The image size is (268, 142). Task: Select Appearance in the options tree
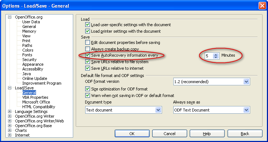click(33, 64)
